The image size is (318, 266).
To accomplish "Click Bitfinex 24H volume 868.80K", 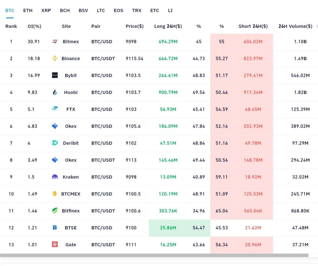I will (300, 211).
